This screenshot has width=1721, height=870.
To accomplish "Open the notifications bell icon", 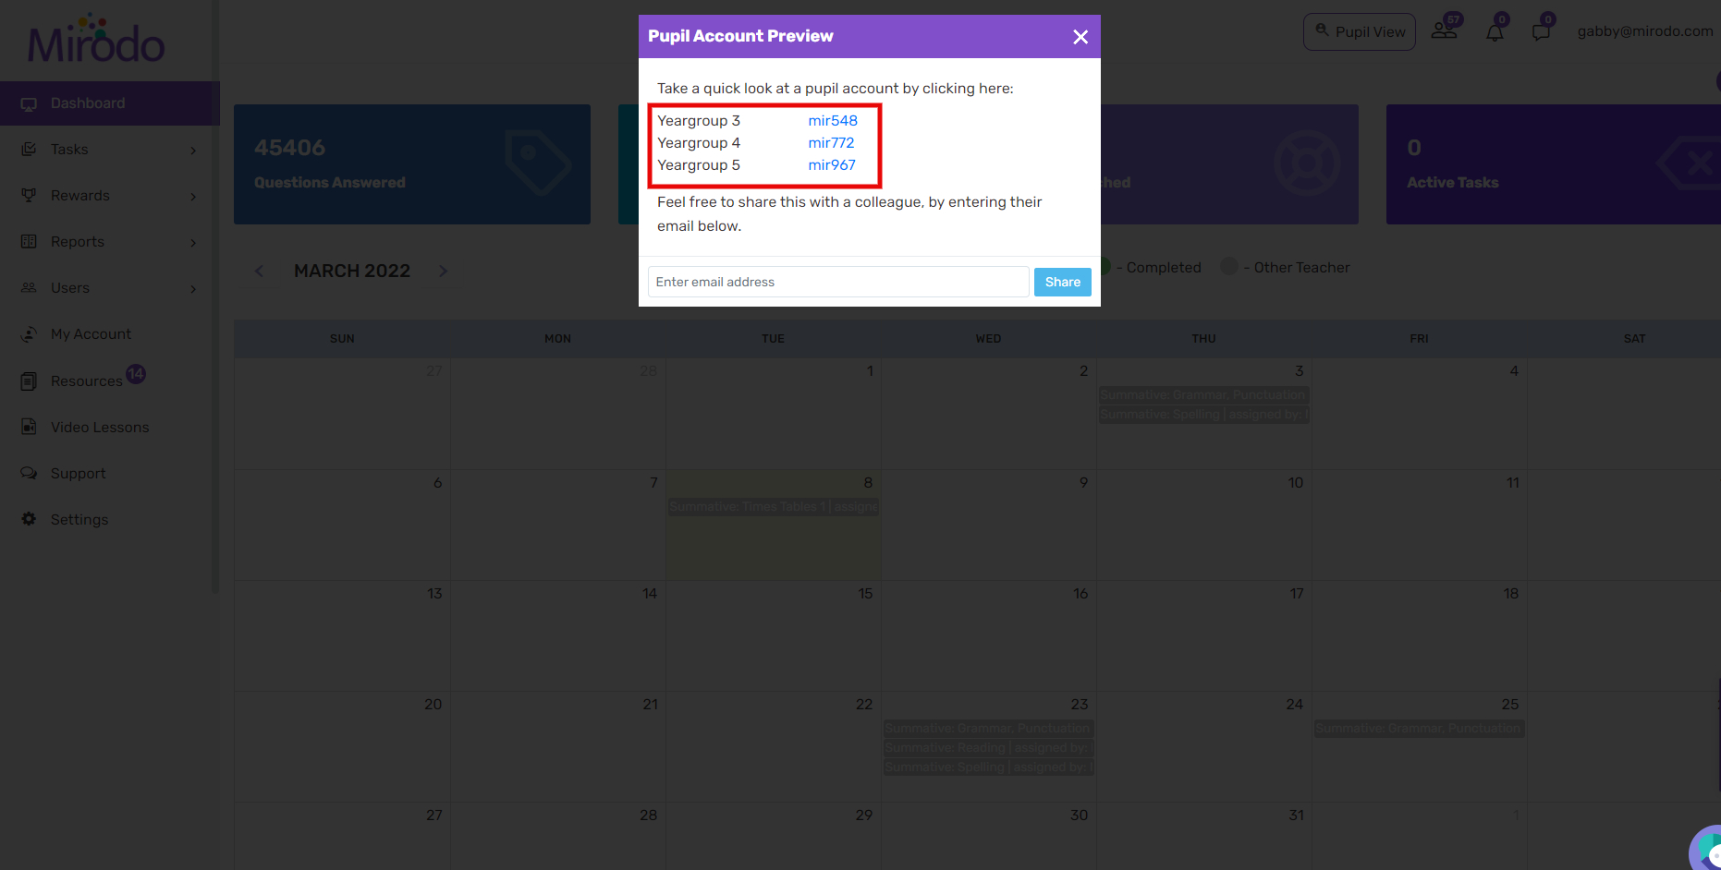I will 1495,30.
